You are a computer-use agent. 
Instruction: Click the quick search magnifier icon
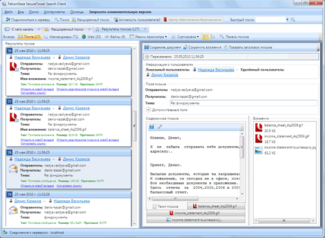(292, 20)
